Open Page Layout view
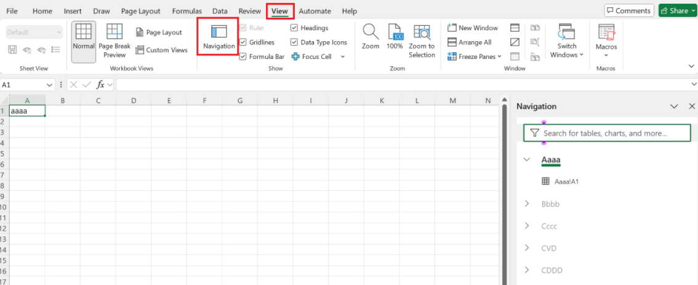This screenshot has width=698, height=285. click(x=159, y=33)
